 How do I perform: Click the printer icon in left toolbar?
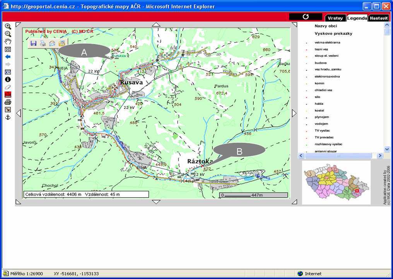tap(8, 102)
